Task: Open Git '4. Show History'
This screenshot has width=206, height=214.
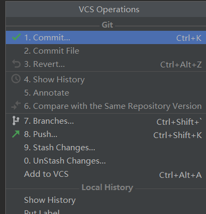Action: coord(106,79)
